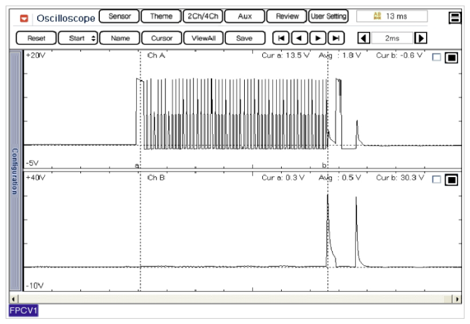Open the top-right window layout icon
The height and width of the screenshot is (324, 470).
click(455, 17)
